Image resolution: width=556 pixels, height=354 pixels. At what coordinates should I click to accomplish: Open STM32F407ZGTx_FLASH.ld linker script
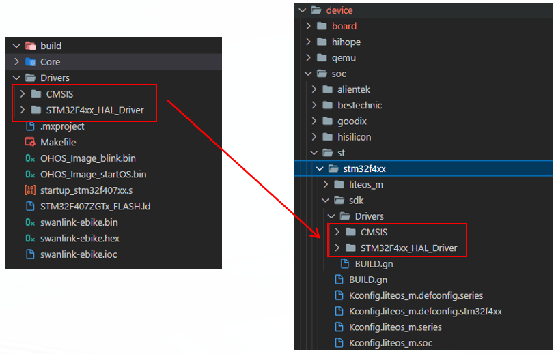pos(94,206)
